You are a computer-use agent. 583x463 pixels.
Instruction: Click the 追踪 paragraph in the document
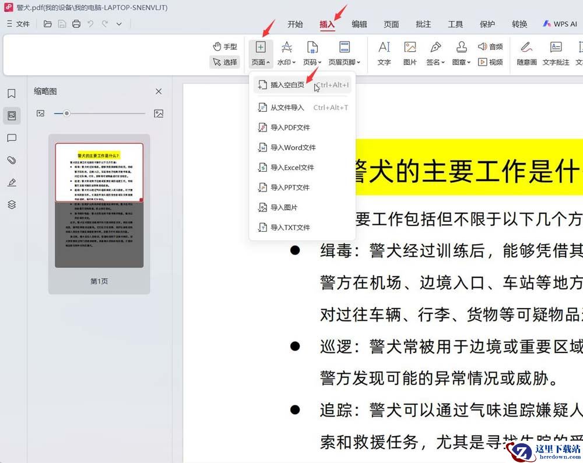pos(451,426)
